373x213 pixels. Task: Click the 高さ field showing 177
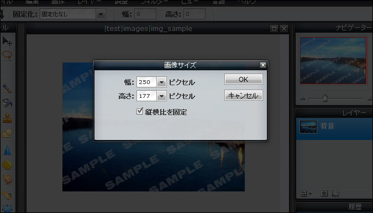tap(146, 96)
